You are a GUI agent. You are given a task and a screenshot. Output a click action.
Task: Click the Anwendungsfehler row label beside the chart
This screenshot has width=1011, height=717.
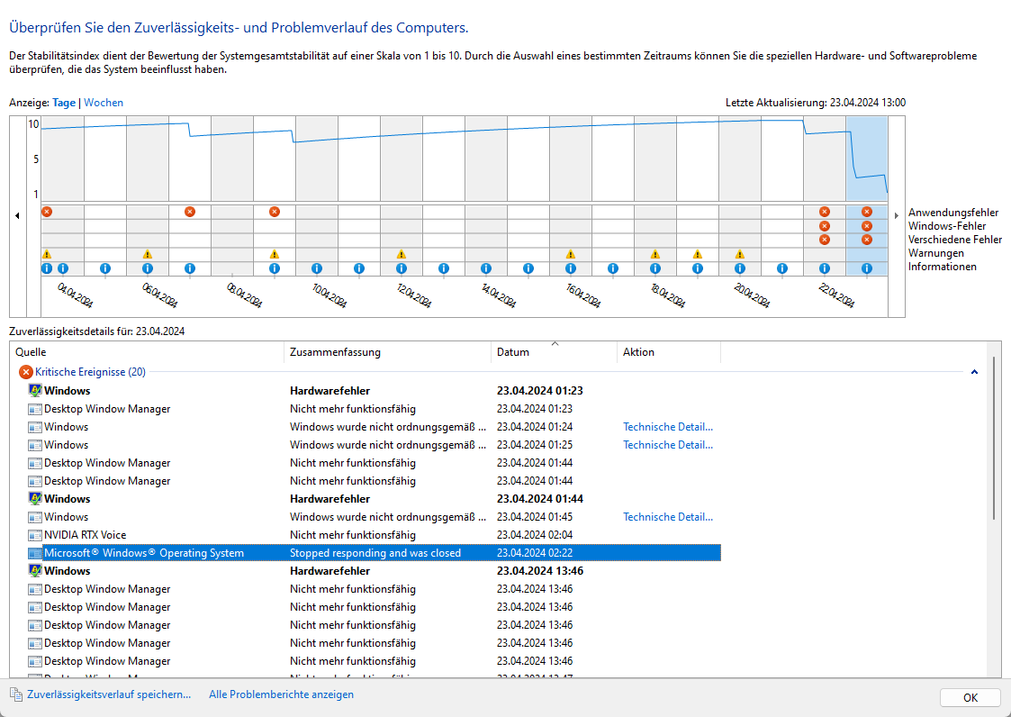[953, 213]
